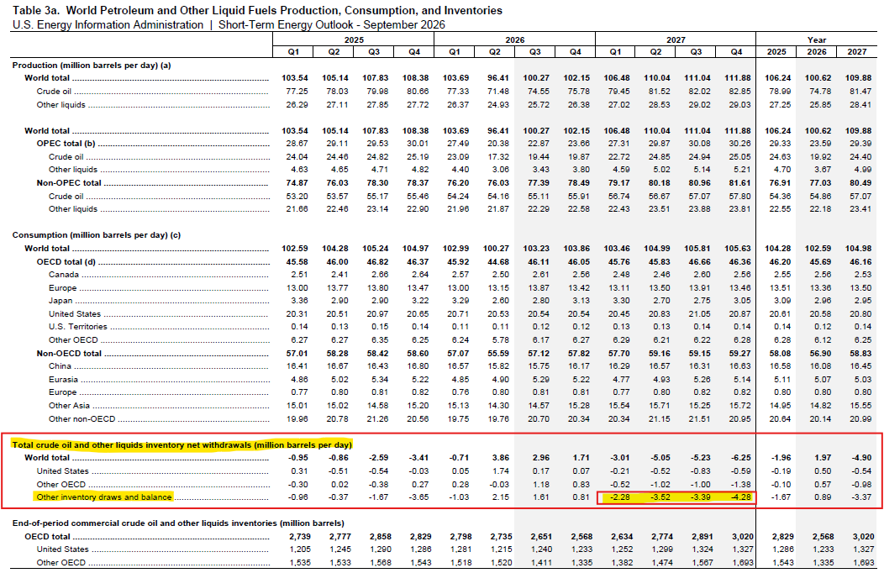Select World total inventory value 3.86 in 2026 Q2

point(500,458)
